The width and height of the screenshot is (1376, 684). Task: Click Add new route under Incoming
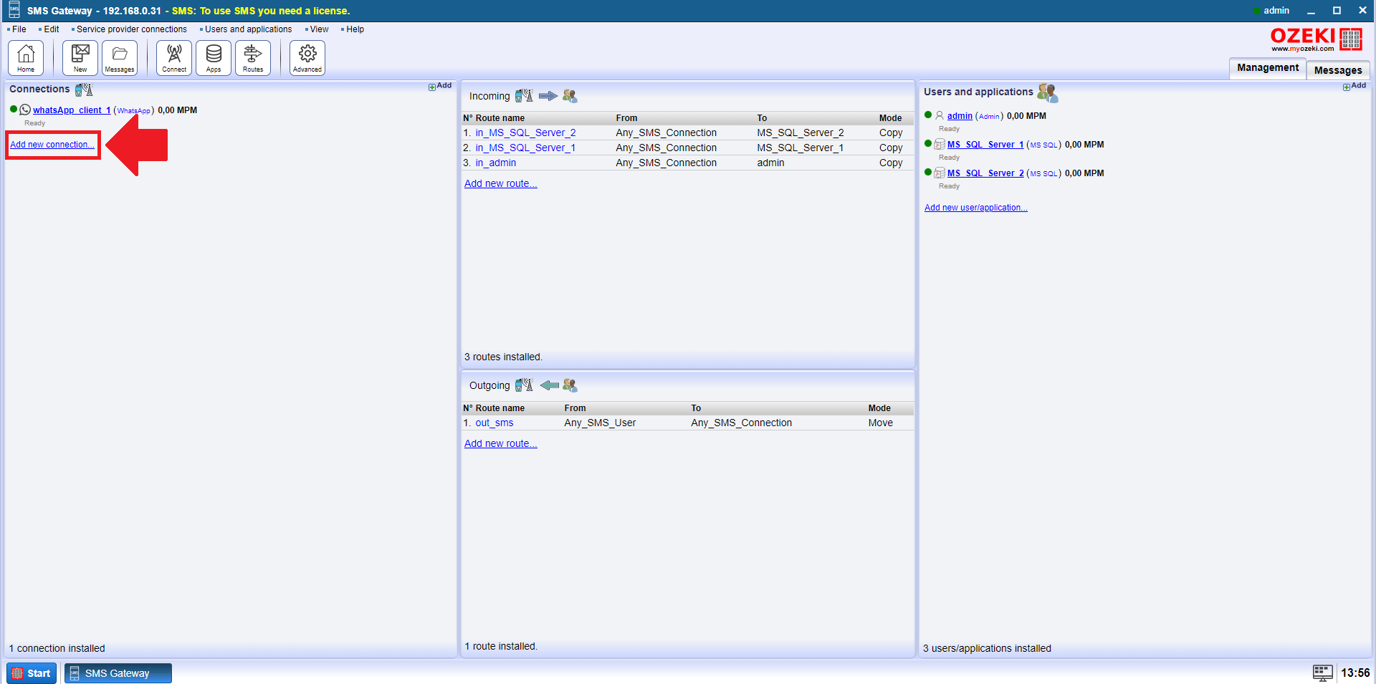(500, 183)
